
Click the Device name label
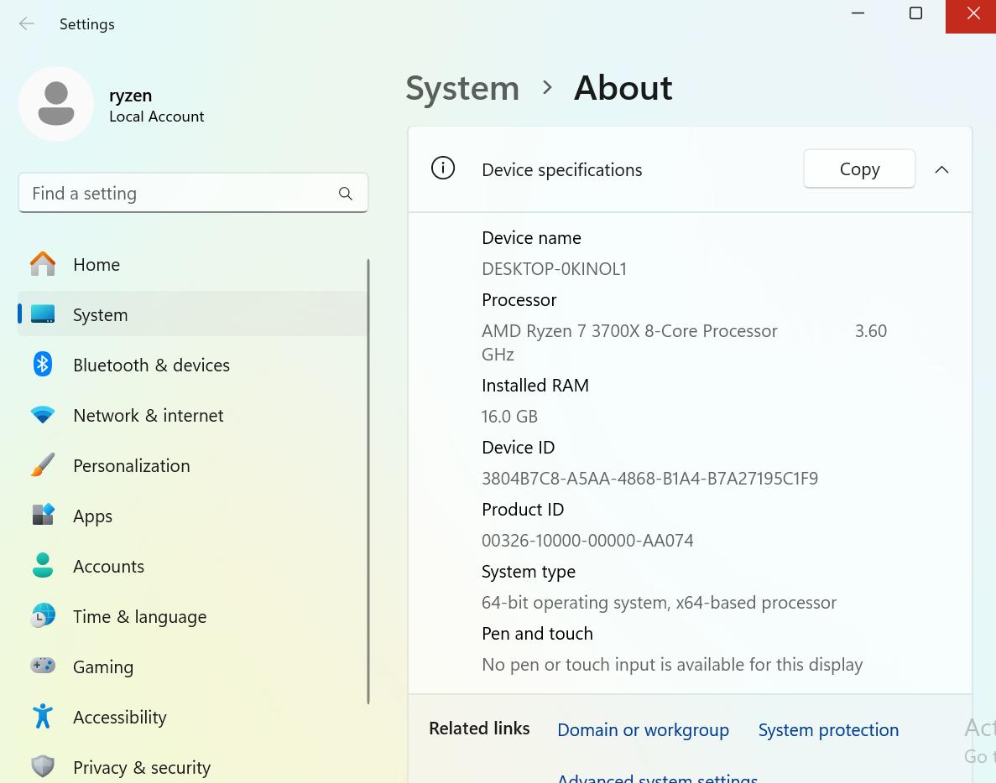[x=531, y=238]
